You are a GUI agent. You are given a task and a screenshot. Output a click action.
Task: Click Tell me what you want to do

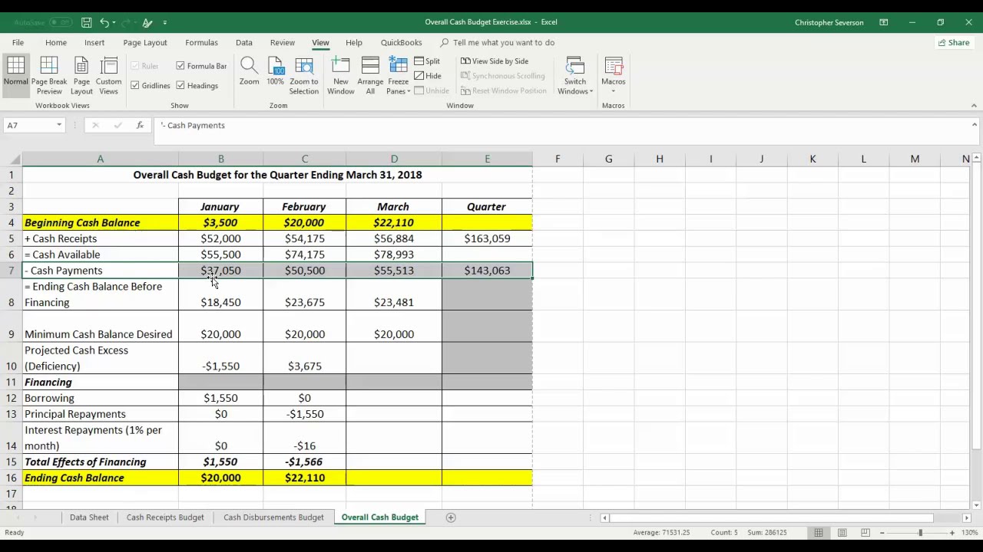click(x=503, y=43)
